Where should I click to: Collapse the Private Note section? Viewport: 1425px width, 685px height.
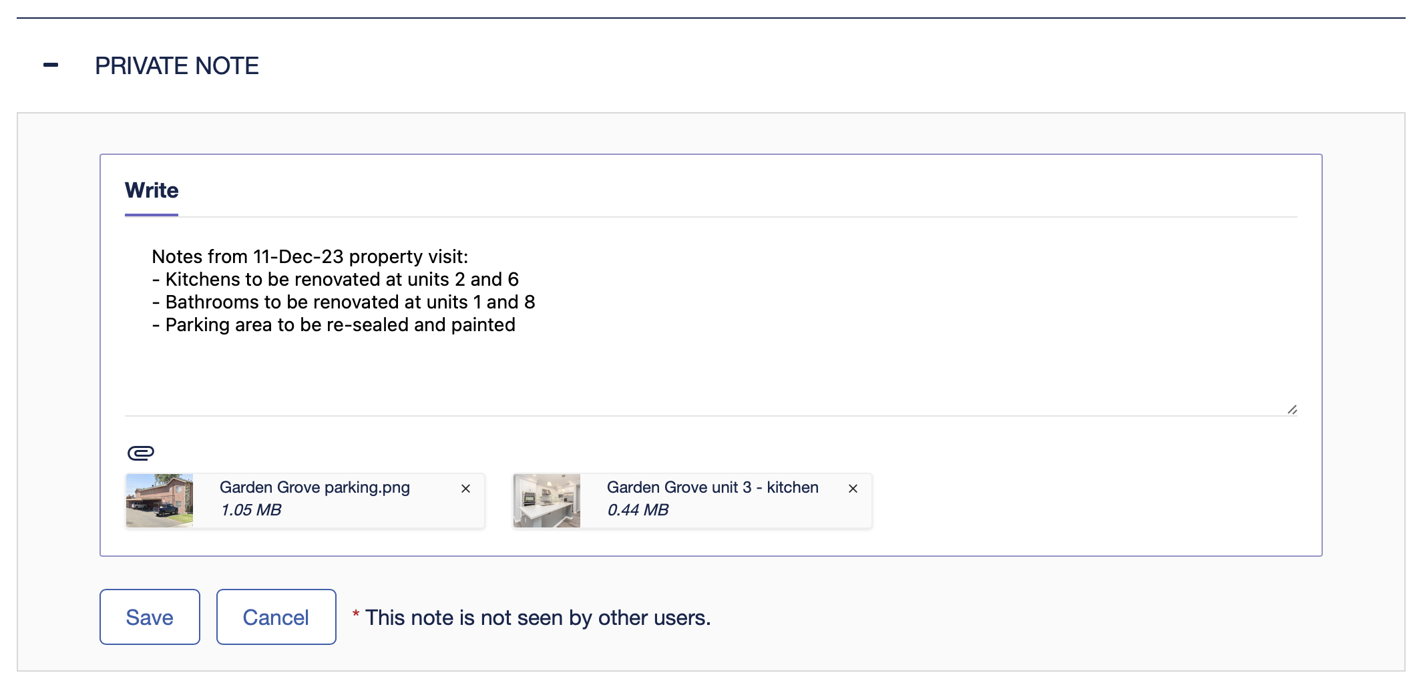51,65
